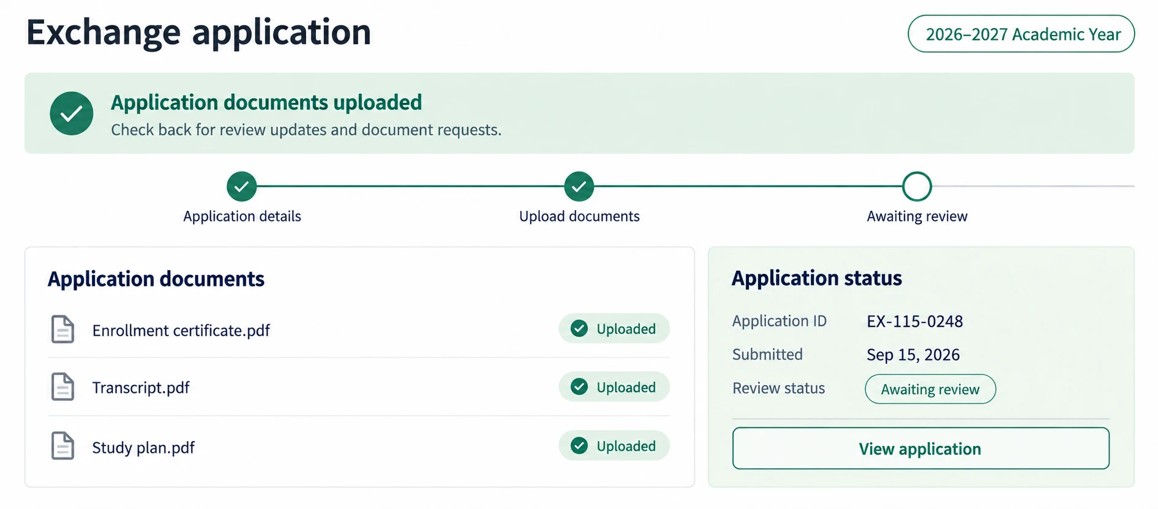Select the Study plan.pdf file name
The image size is (1158, 509).
143,448
